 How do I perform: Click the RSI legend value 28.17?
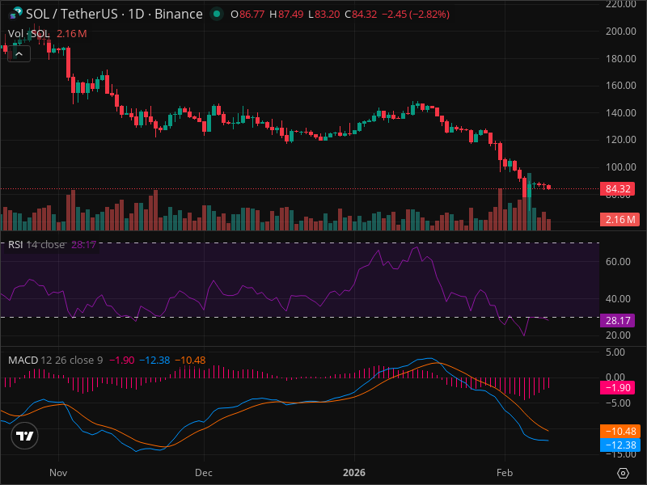(84, 245)
